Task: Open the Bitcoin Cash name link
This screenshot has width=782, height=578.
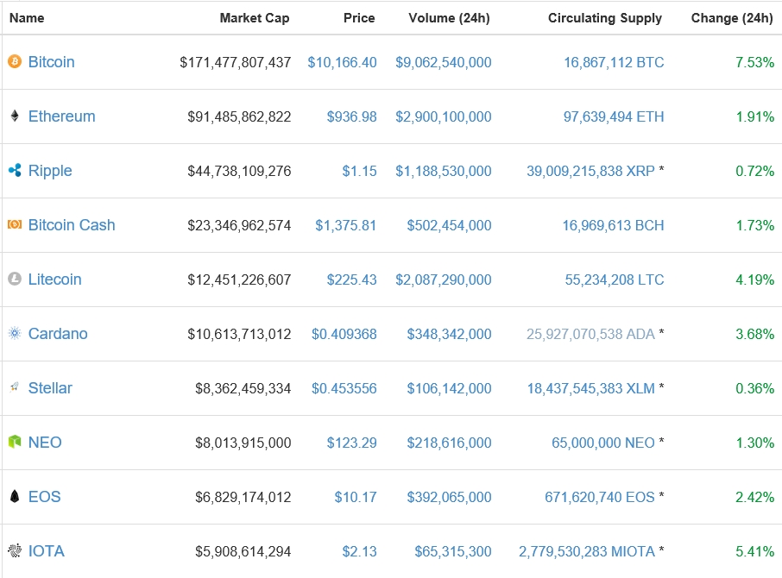Action: pos(72,225)
